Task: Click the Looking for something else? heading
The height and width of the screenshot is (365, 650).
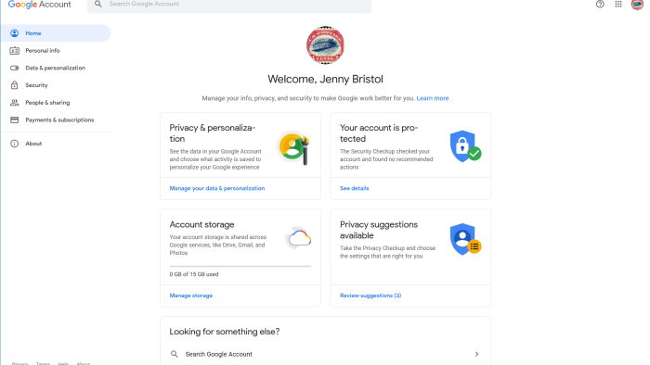Action: coord(225,332)
